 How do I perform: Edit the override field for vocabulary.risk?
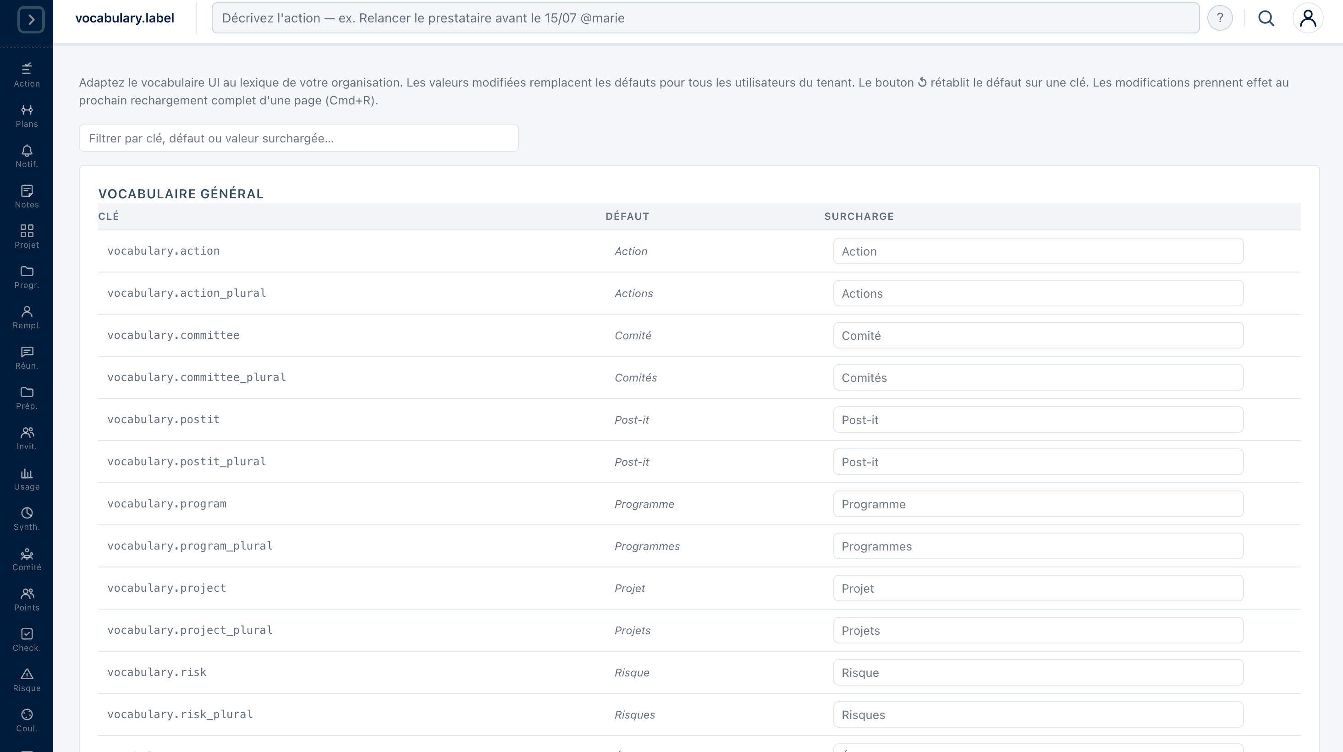(x=1038, y=673)
